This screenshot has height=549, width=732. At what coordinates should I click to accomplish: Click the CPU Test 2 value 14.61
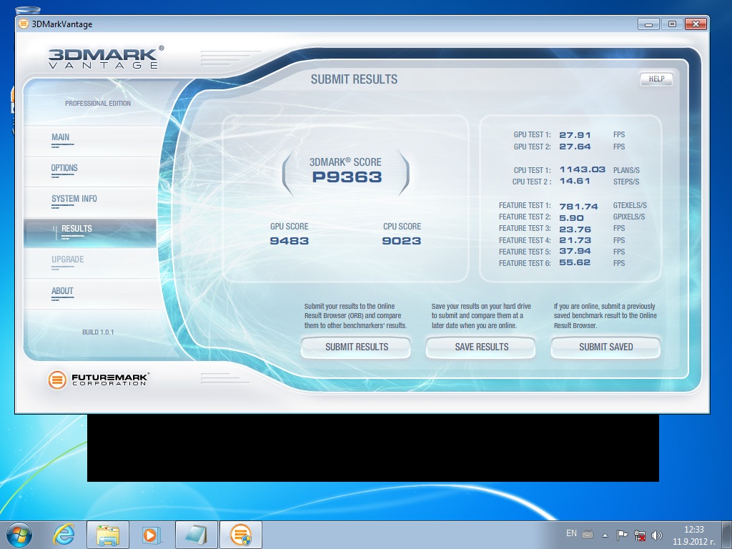pos(575,181)
